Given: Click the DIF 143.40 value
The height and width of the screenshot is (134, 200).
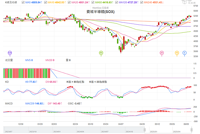Looking at the screenshot, I should coord(55,103).
